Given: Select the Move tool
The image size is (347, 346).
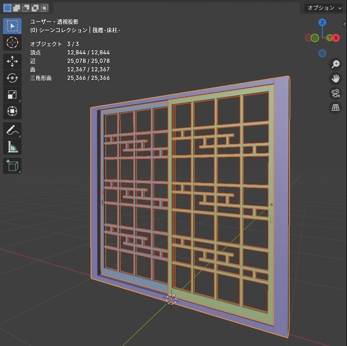Looking at the screenshot, I should pyautogui.click(x=12, y=61).
